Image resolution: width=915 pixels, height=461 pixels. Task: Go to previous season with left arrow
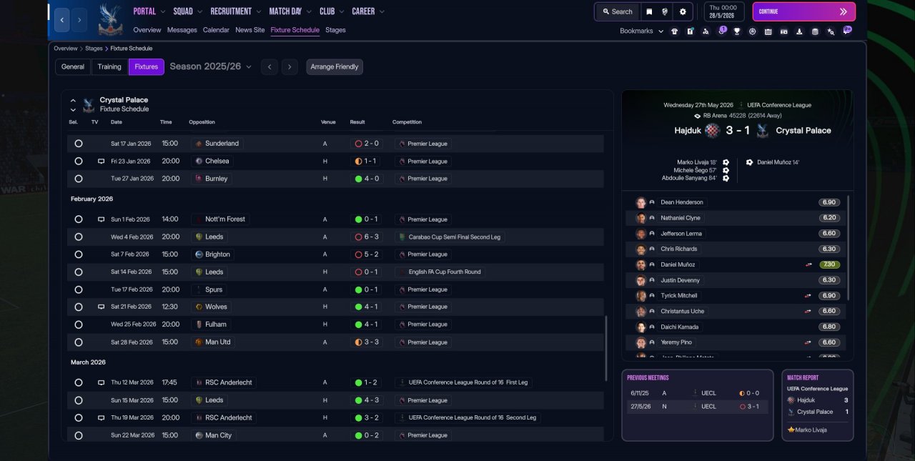coord(269,66)
